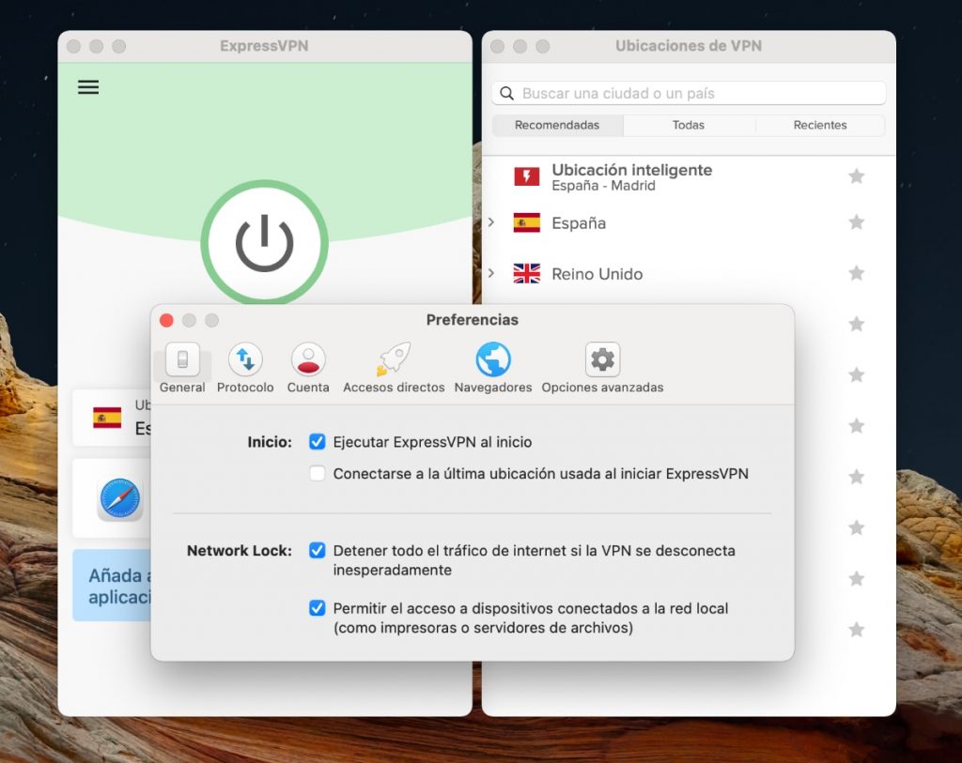The image size is (962, 763).
Task: Favorite Ubicación inteligente with its star
Action: tap(857, 176)
